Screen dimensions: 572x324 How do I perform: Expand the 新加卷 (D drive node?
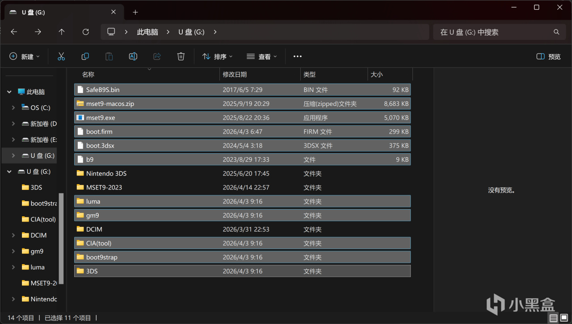13,124
